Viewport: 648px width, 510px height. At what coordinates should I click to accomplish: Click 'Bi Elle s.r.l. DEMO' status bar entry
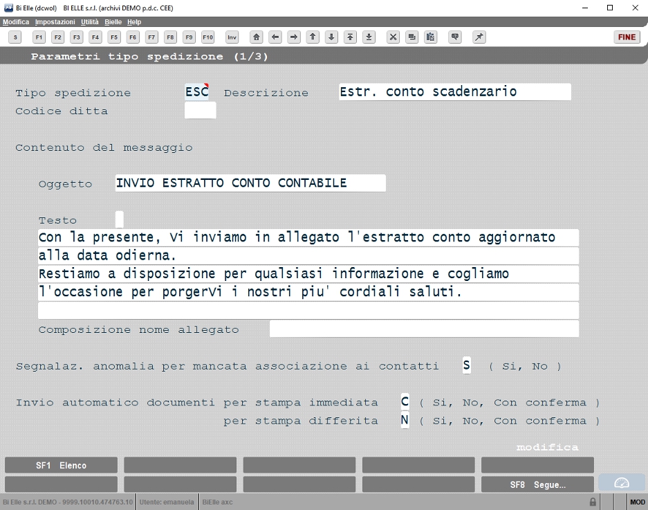68,502
